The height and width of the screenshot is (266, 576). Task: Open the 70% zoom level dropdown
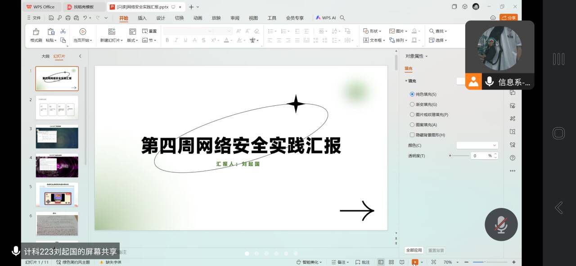(450, 262)
